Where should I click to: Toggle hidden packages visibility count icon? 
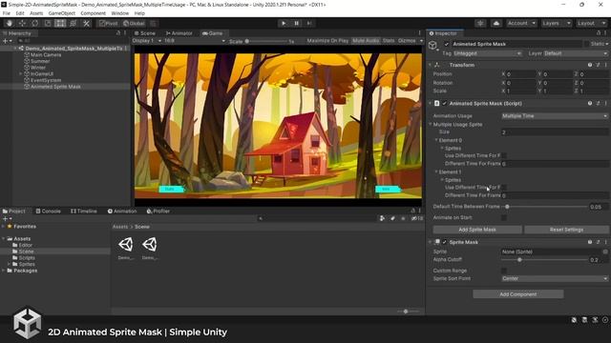coord(416,218)
